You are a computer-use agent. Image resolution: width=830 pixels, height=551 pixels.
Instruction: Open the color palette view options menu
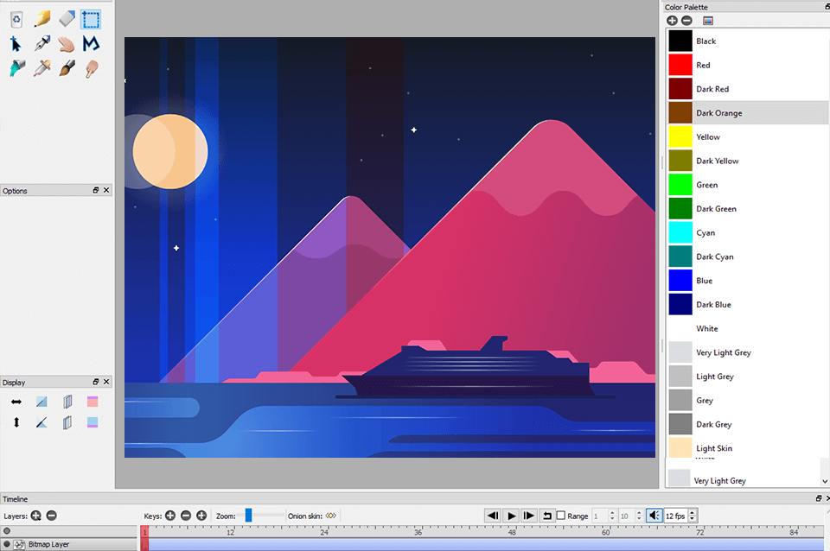pyautogui.click(x=708, y=20)
